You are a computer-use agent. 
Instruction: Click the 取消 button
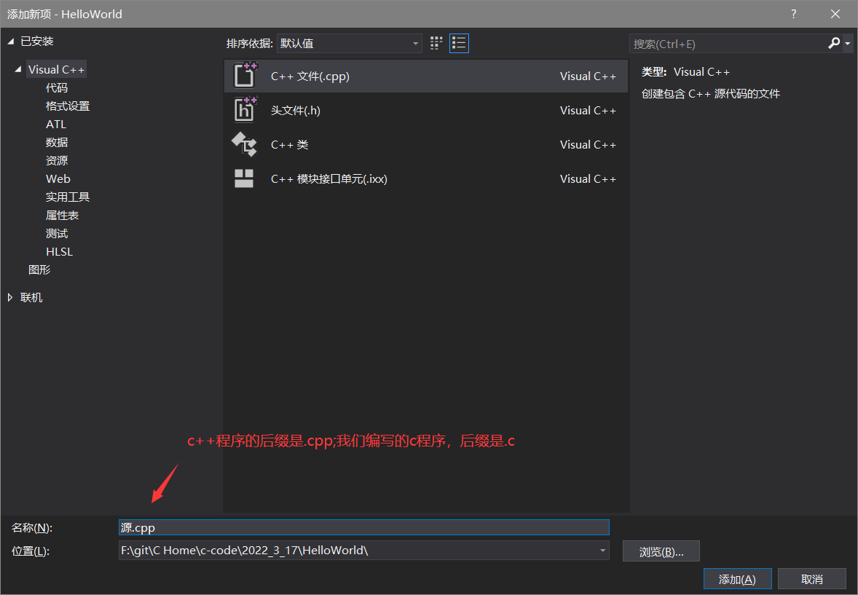[x=811, y=579]
